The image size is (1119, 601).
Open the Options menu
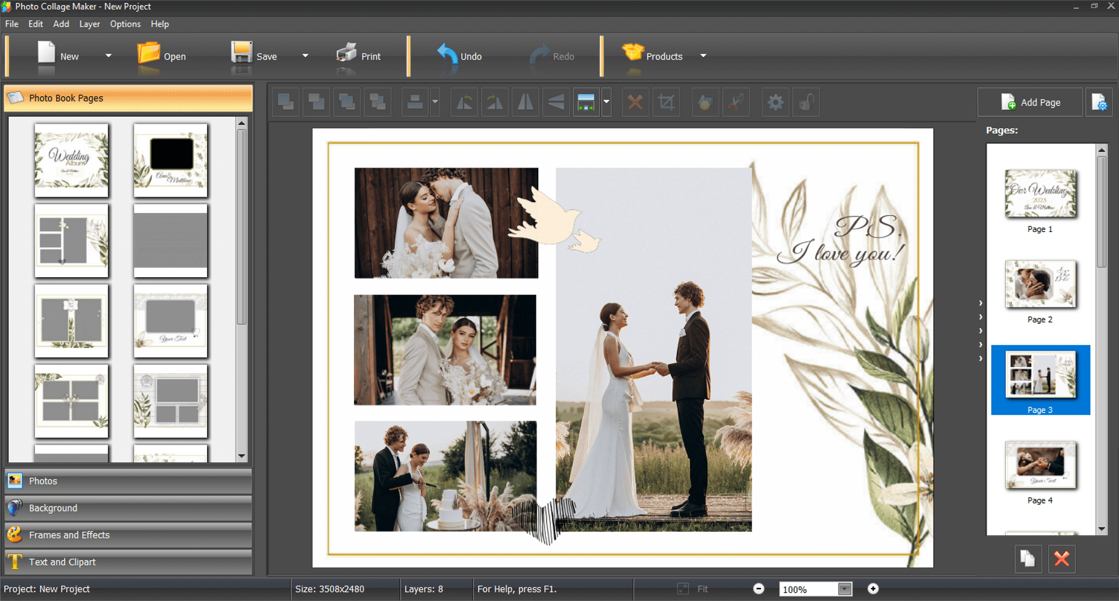[125, 24]
